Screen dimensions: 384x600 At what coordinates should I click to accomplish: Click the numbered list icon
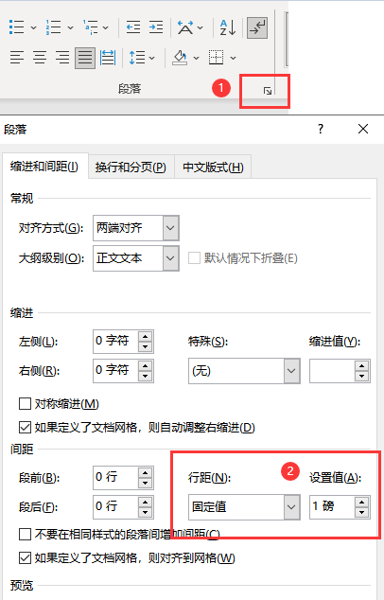pos(54,27)
